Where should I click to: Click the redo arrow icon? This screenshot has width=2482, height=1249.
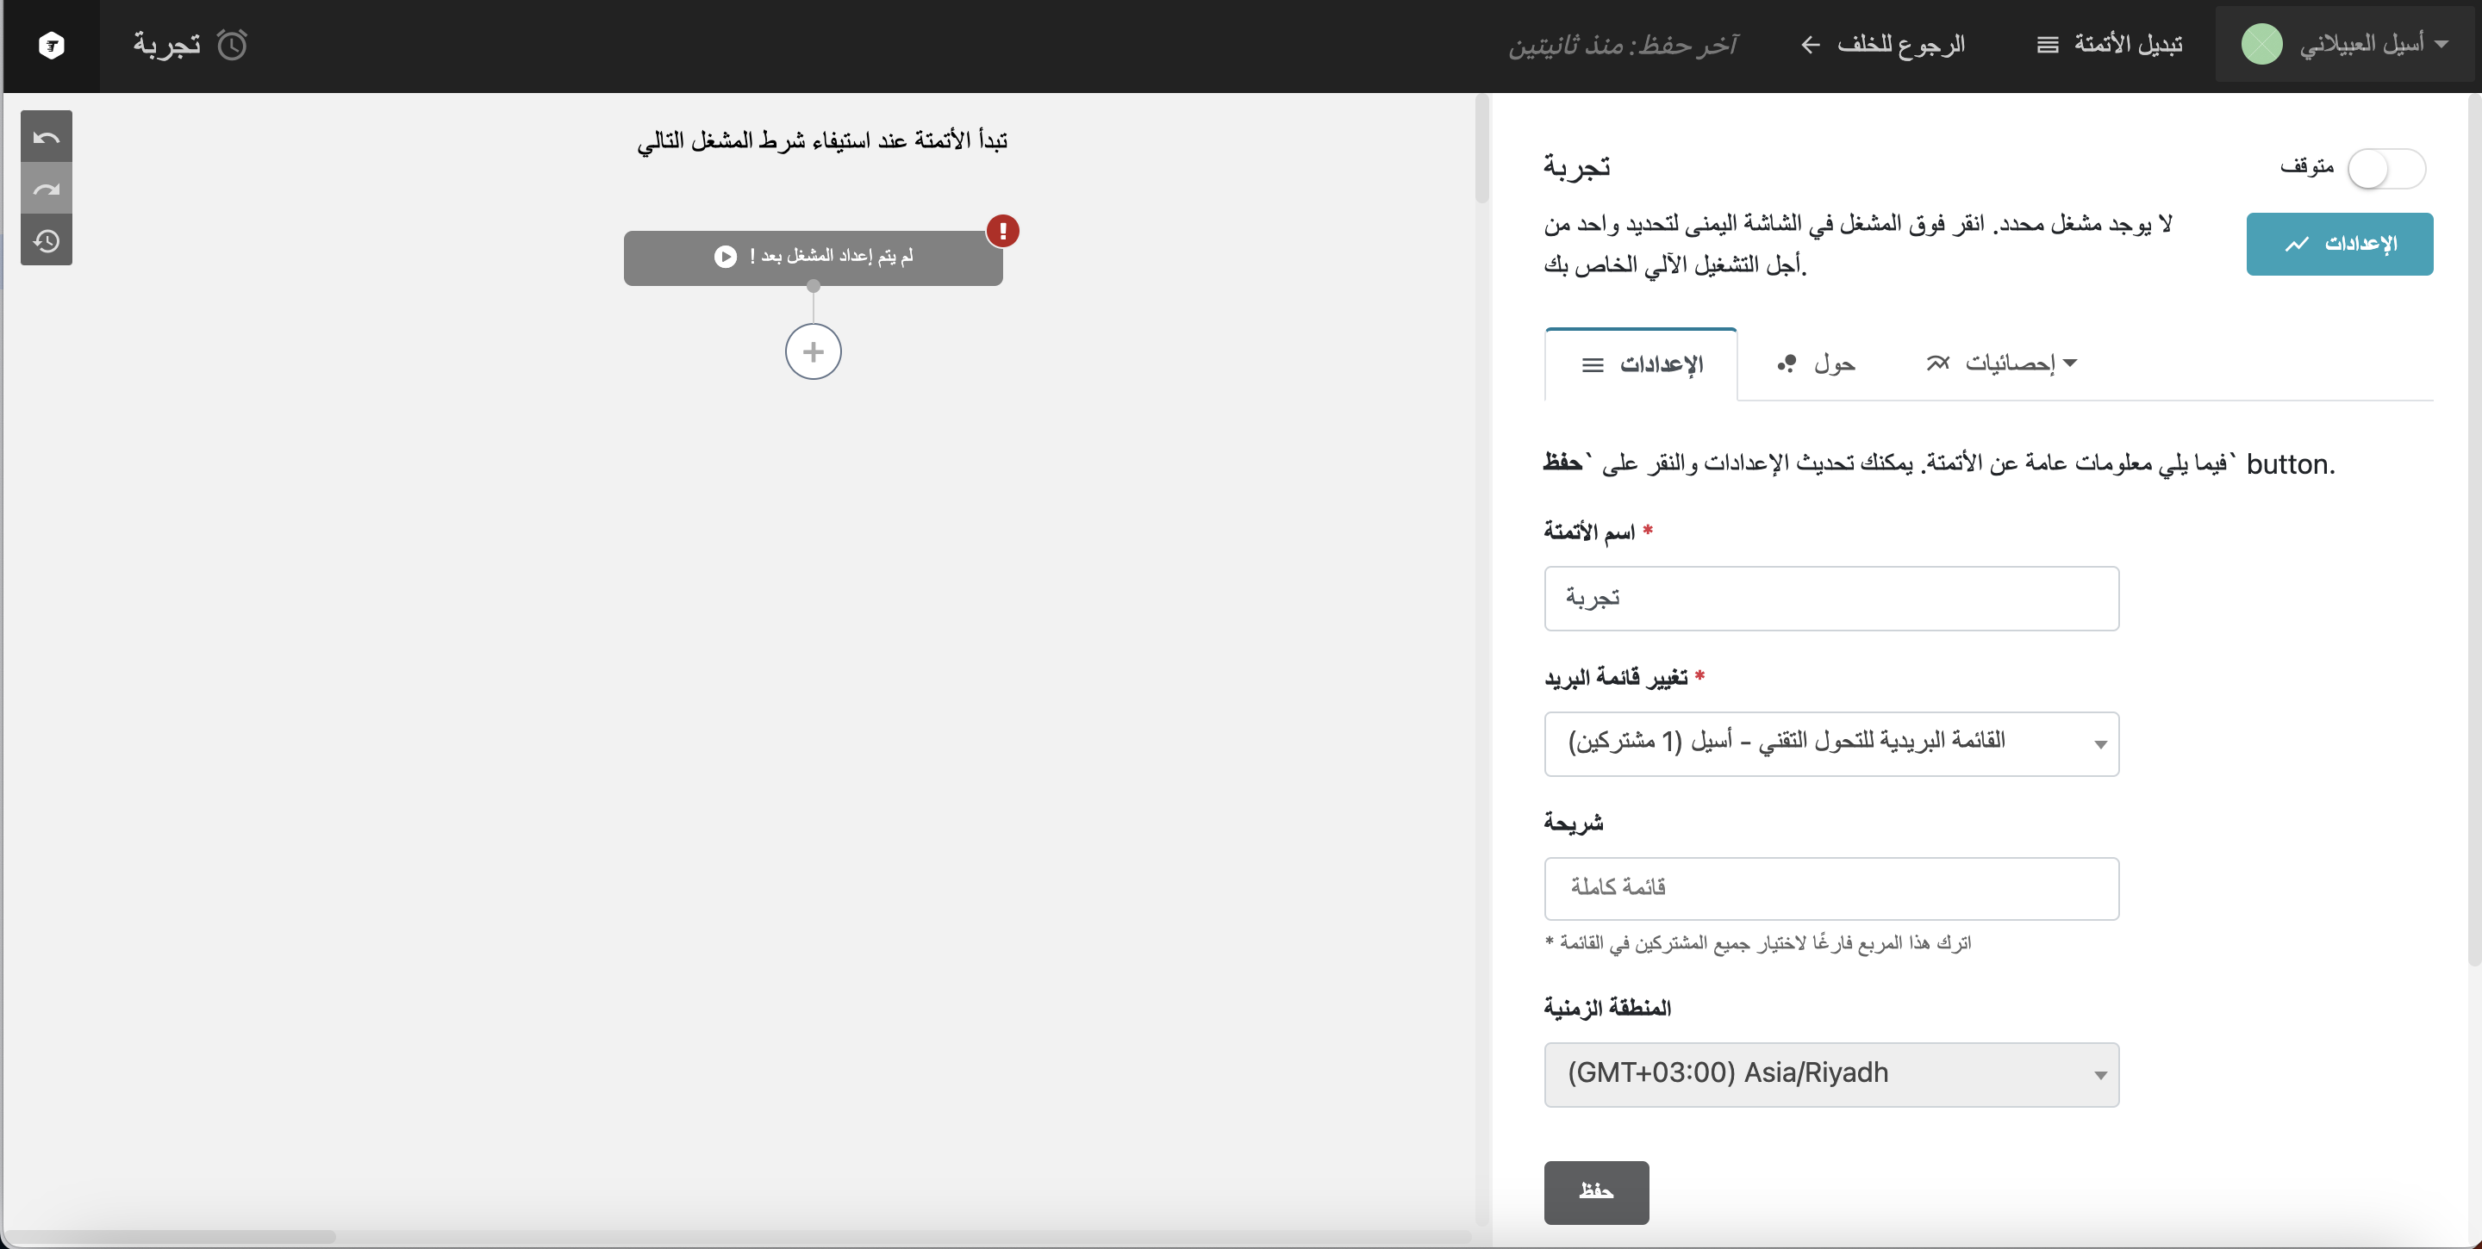tap(47, 189)
